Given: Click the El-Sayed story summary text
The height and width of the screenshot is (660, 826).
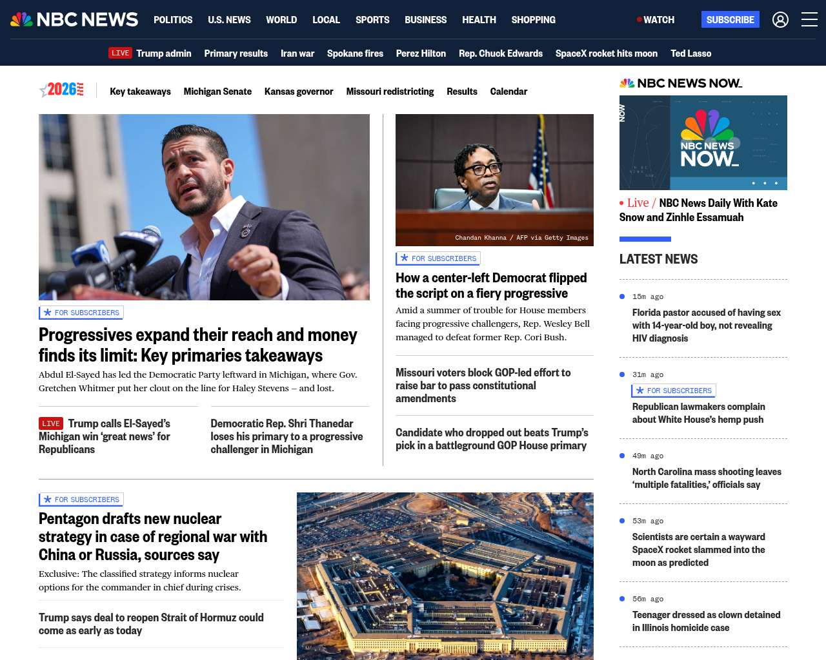Looking at the screenshot, I should pyautogui.click(x=198, y=382).
